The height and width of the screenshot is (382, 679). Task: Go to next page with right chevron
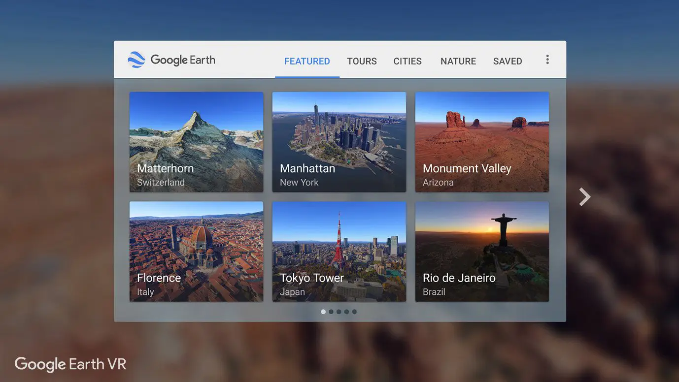point(584,197)
